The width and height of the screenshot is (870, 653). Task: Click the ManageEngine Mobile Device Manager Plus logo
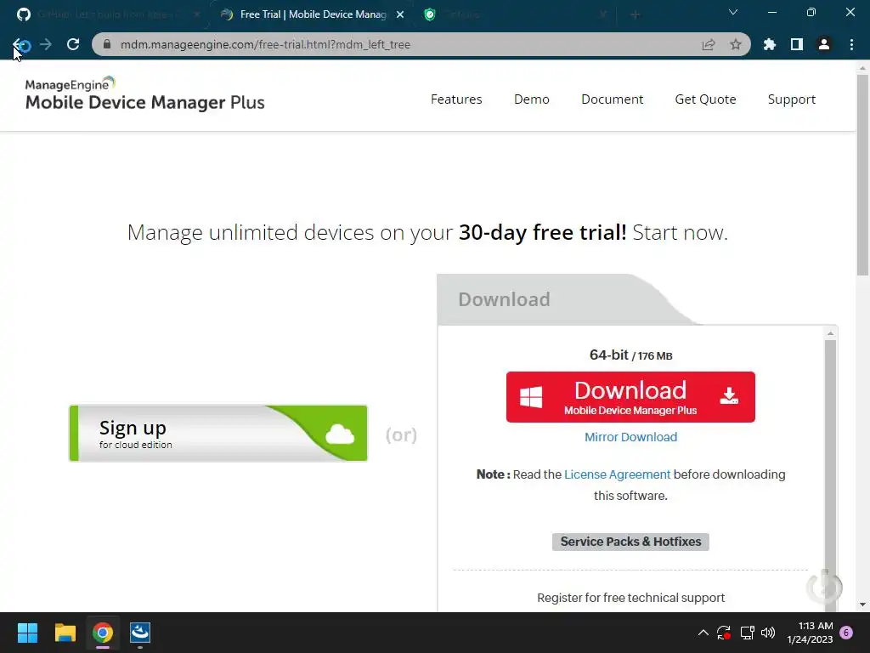click(144, 94)
